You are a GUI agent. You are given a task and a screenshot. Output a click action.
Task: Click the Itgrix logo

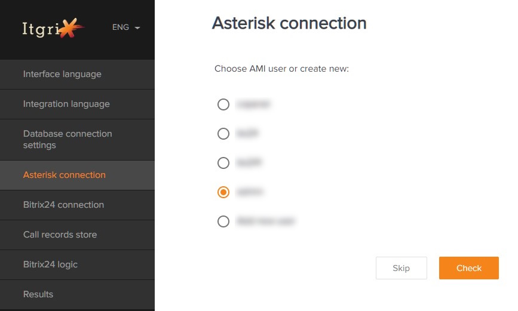pos(53,28)
